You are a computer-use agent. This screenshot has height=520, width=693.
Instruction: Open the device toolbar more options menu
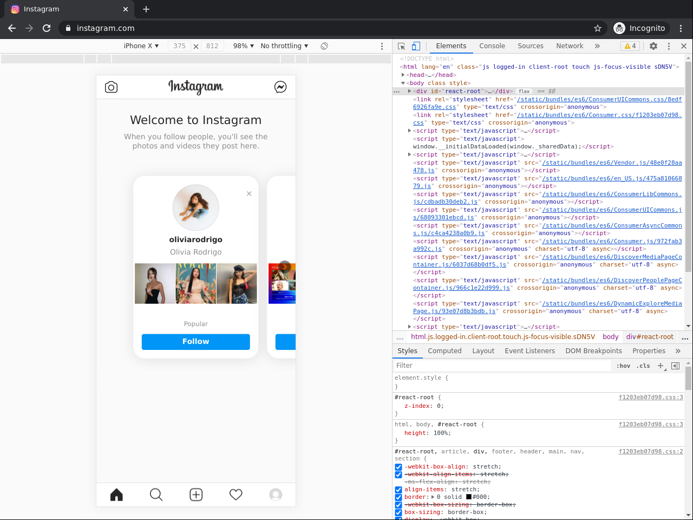point(382,46)
